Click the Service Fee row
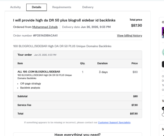This screenshot has height=136, width=164. coord(78,105)
